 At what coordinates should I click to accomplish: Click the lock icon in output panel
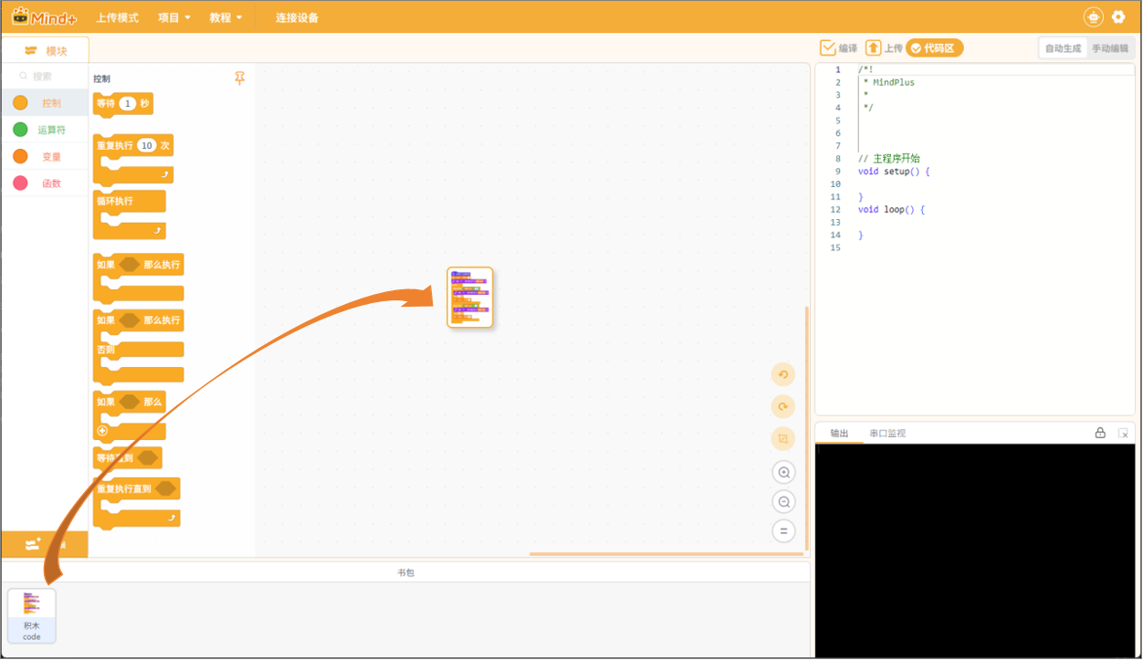point(1100,433)
